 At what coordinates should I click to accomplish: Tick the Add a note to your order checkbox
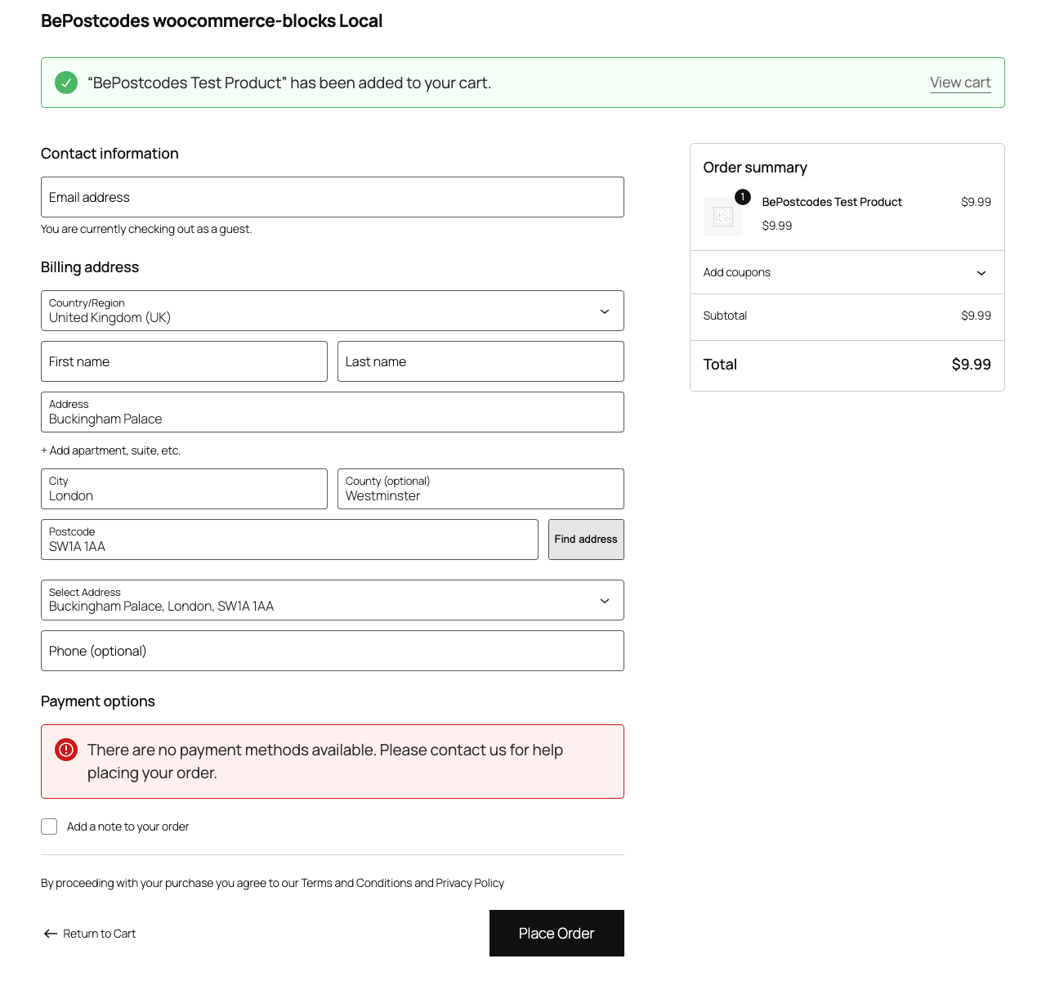coord(49,827)
